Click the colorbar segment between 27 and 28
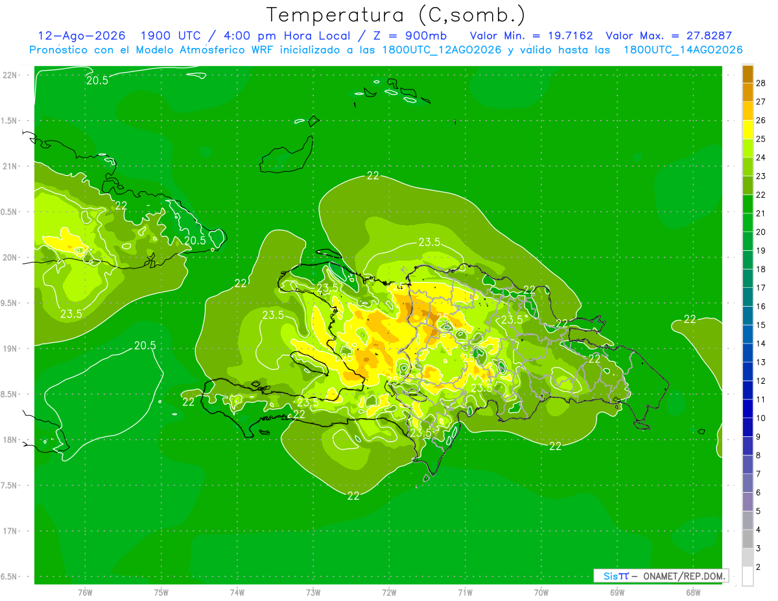 pyautogui.click(x=748, y=92)
